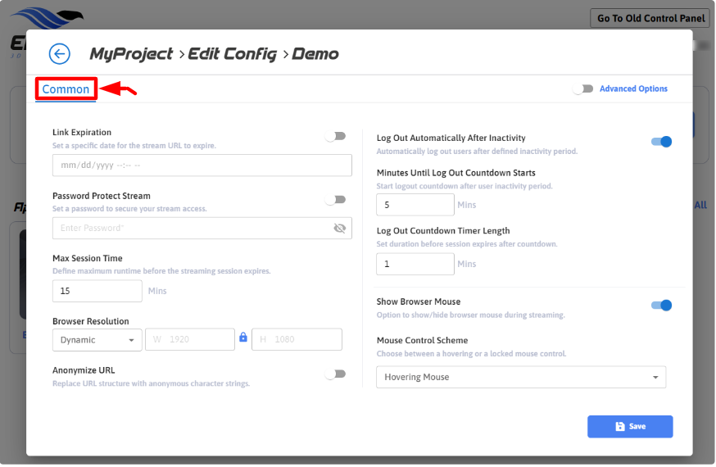Viewport: 716px width, 467px height.
Task: Toggle password visibility eye icon
Action: click(340, 229)
